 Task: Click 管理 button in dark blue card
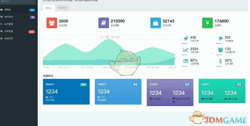click(x=83, y=85)
